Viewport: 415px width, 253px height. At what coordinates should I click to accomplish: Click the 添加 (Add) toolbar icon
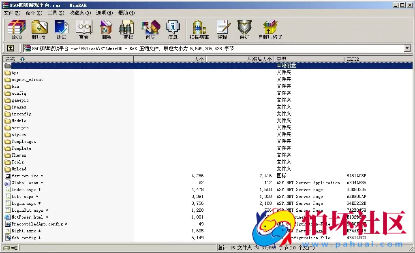pos(17,30)
